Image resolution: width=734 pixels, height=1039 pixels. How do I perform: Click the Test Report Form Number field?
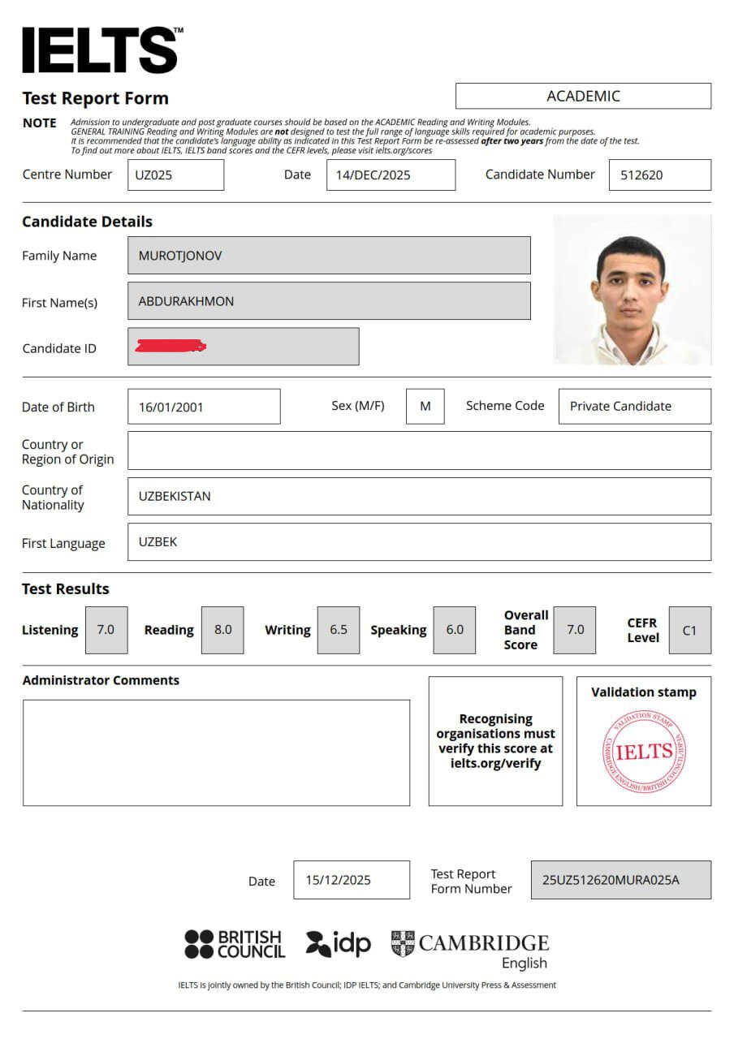click(x=620, y=880)
